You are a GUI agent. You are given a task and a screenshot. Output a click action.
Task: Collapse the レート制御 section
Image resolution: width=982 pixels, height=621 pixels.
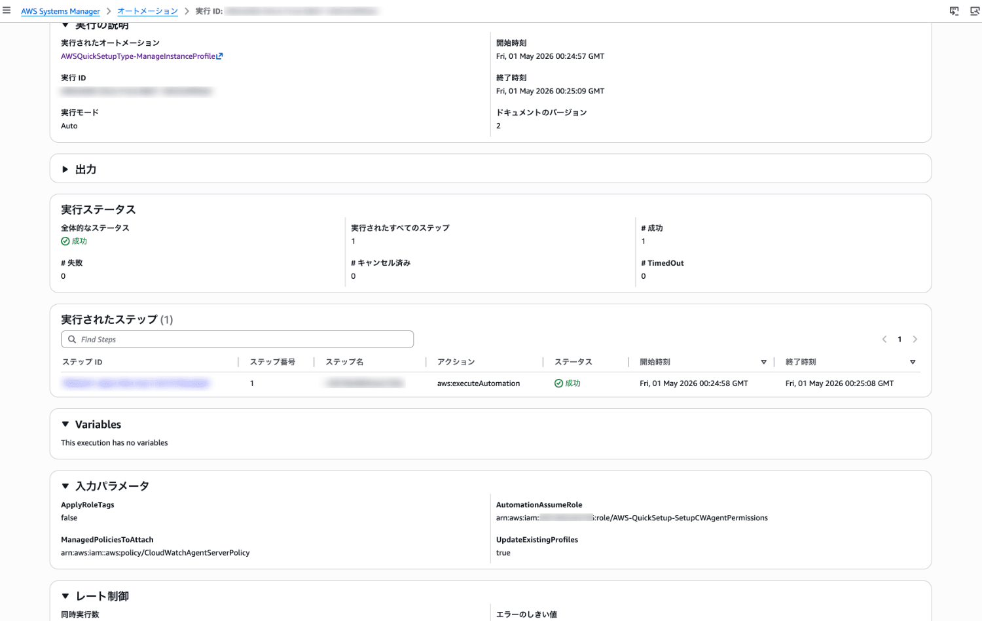[65, 596]
